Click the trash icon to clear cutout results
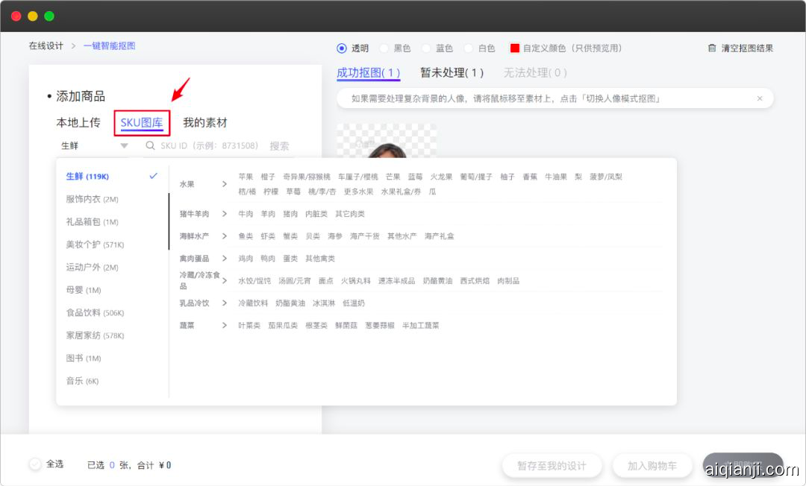The image size is (806, 486). (x=712, y=48)
